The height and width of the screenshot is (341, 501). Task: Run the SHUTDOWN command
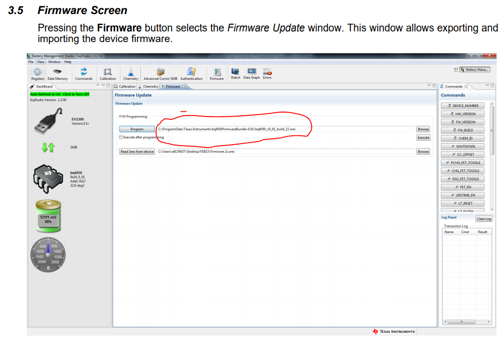click(463, 146)
